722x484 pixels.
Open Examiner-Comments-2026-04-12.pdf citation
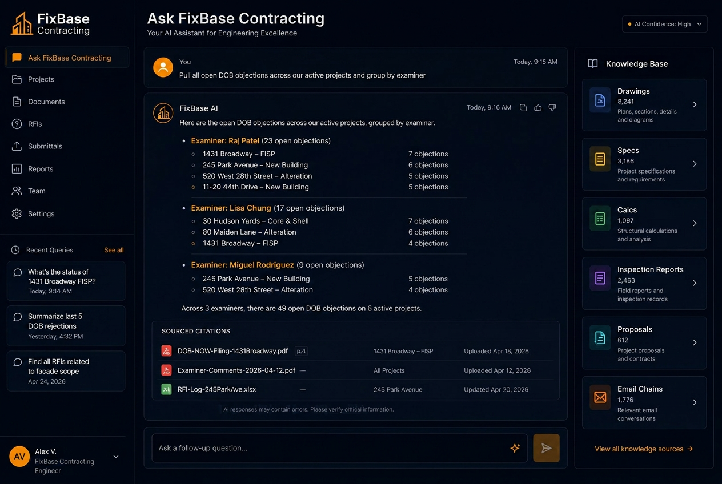pos(236,370)
